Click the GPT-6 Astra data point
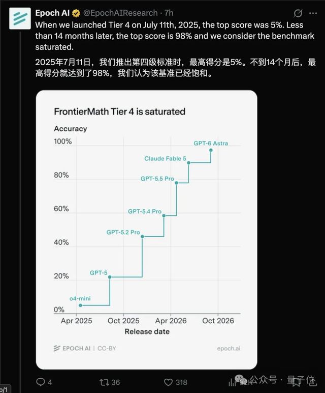325x393 pixels. tap(211, 150)
